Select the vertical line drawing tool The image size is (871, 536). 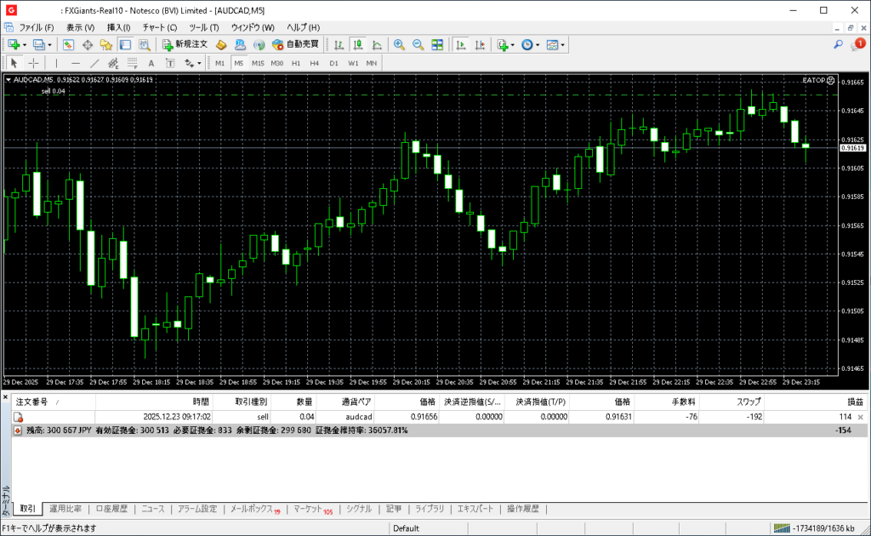pyautogui.click(x=56, y=63)
